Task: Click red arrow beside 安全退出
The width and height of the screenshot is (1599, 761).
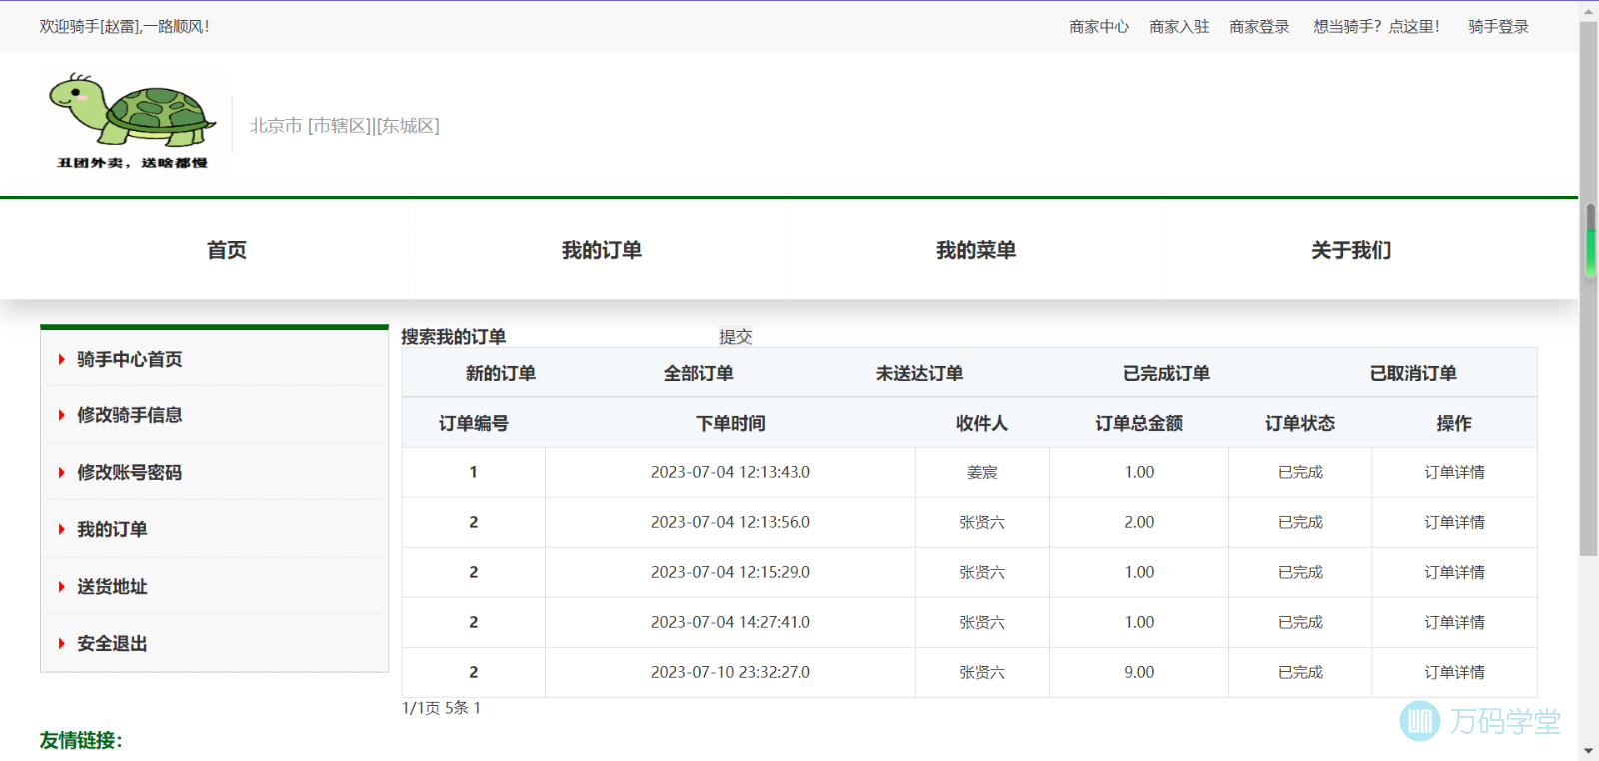Action: pyautogui.click(x=61, y=644)
